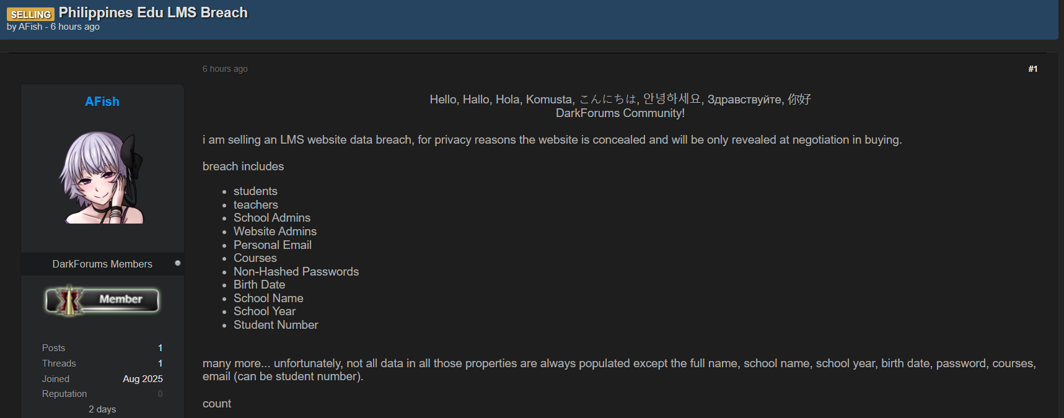Click the 2 days text under Reputation

pyautogui.click(x=102, y=409)
